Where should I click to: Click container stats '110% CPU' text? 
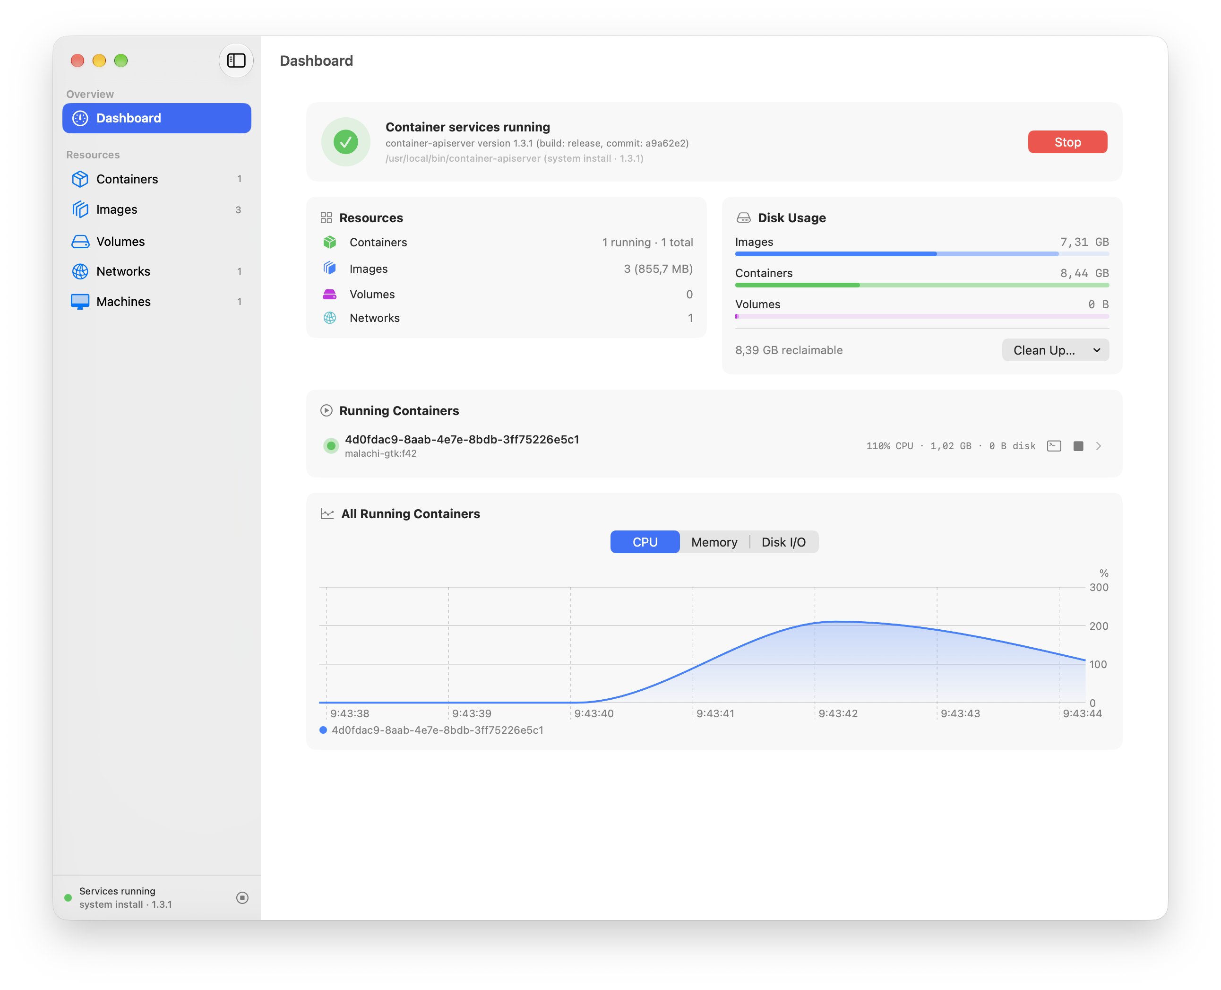890,446
